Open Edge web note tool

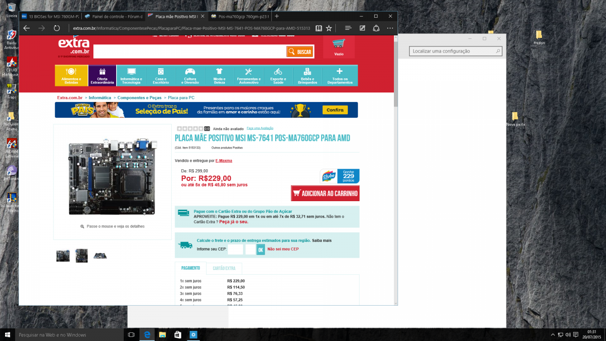tap(362, 28)
